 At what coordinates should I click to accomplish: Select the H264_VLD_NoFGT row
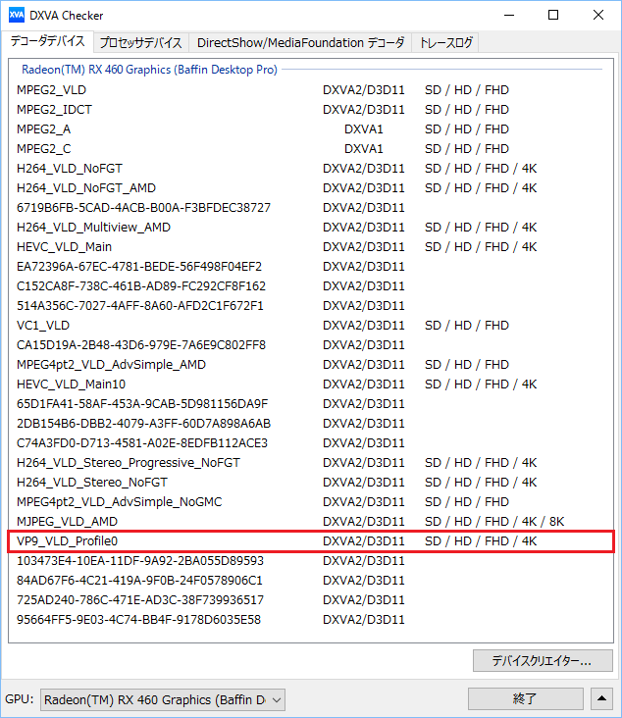(311, 169)
